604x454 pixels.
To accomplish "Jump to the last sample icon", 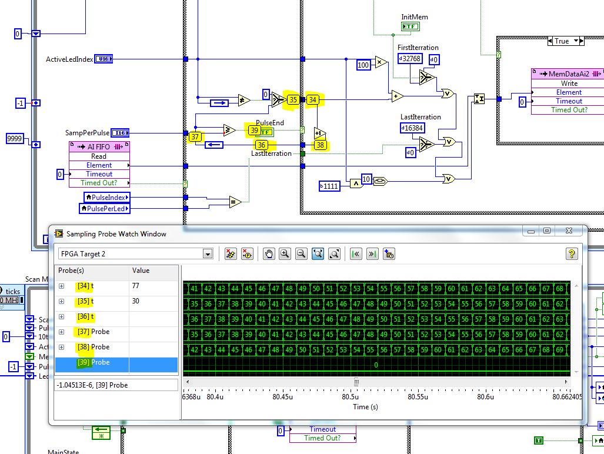I will click(x=372, y=254).
